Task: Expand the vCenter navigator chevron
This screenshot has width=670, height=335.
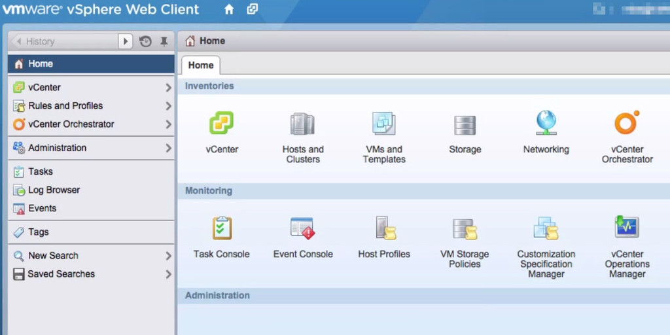Action: tap(168, 88)
